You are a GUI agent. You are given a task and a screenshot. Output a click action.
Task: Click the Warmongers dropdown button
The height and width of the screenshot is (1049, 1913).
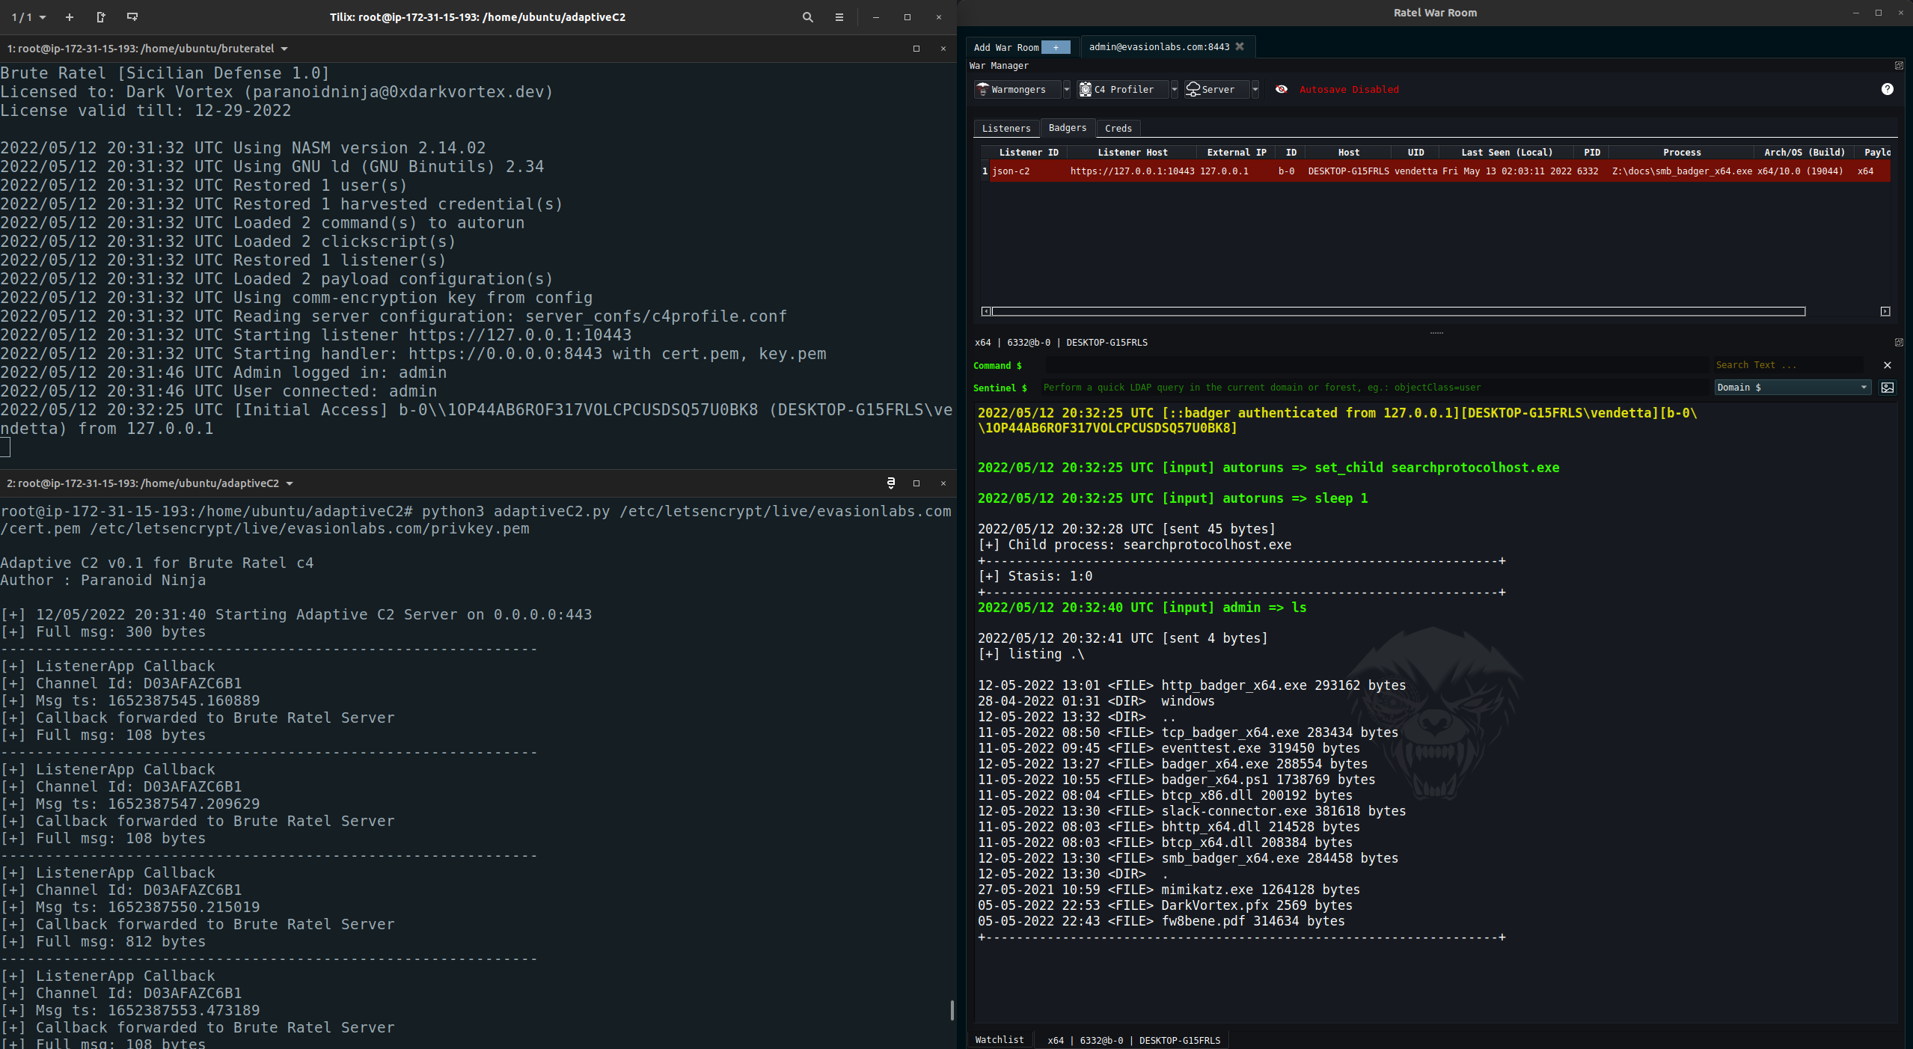point(1022,89)
